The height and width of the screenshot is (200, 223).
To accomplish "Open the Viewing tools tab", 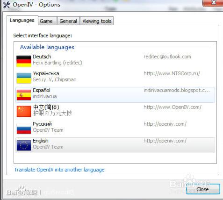I will 97,21.
